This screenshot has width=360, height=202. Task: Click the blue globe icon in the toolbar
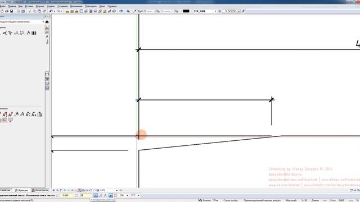[x=121, y=11]
